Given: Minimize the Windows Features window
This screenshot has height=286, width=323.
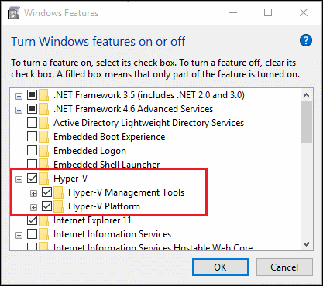Looking at the screenshot, I should click(x=233, y=12).
